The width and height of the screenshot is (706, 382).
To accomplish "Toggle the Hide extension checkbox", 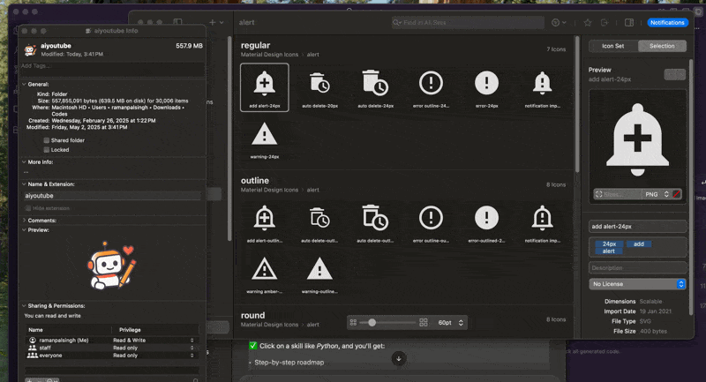I will coord(28,208).
